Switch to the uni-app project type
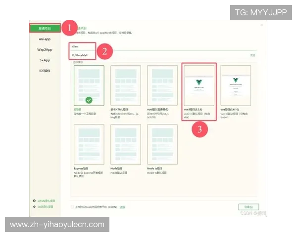The width and height of the screenshot is (297, 237). 45,39
